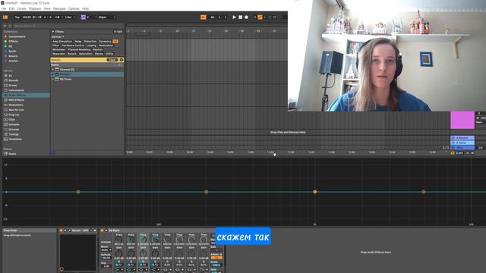Open the Options menu
486x273 pixels.
(x=74, y=8)
